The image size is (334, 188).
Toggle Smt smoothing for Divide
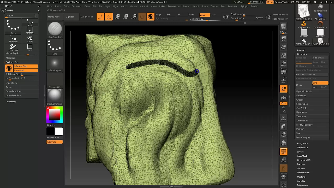point(320,83)
